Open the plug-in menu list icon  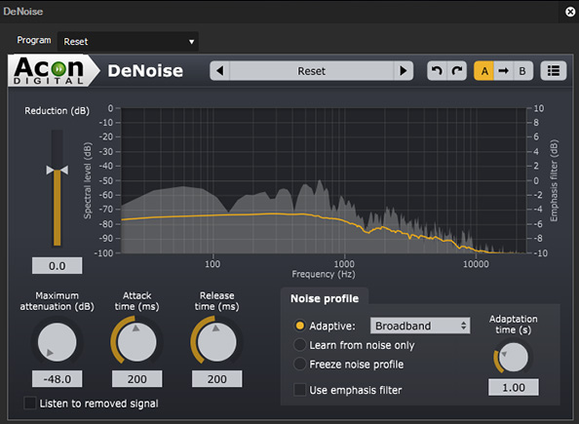pyautogui.click(x=553, y=70)
